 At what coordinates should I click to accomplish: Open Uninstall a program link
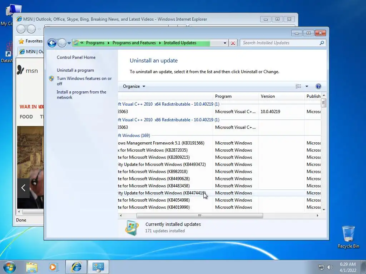[x=75, y=70]
